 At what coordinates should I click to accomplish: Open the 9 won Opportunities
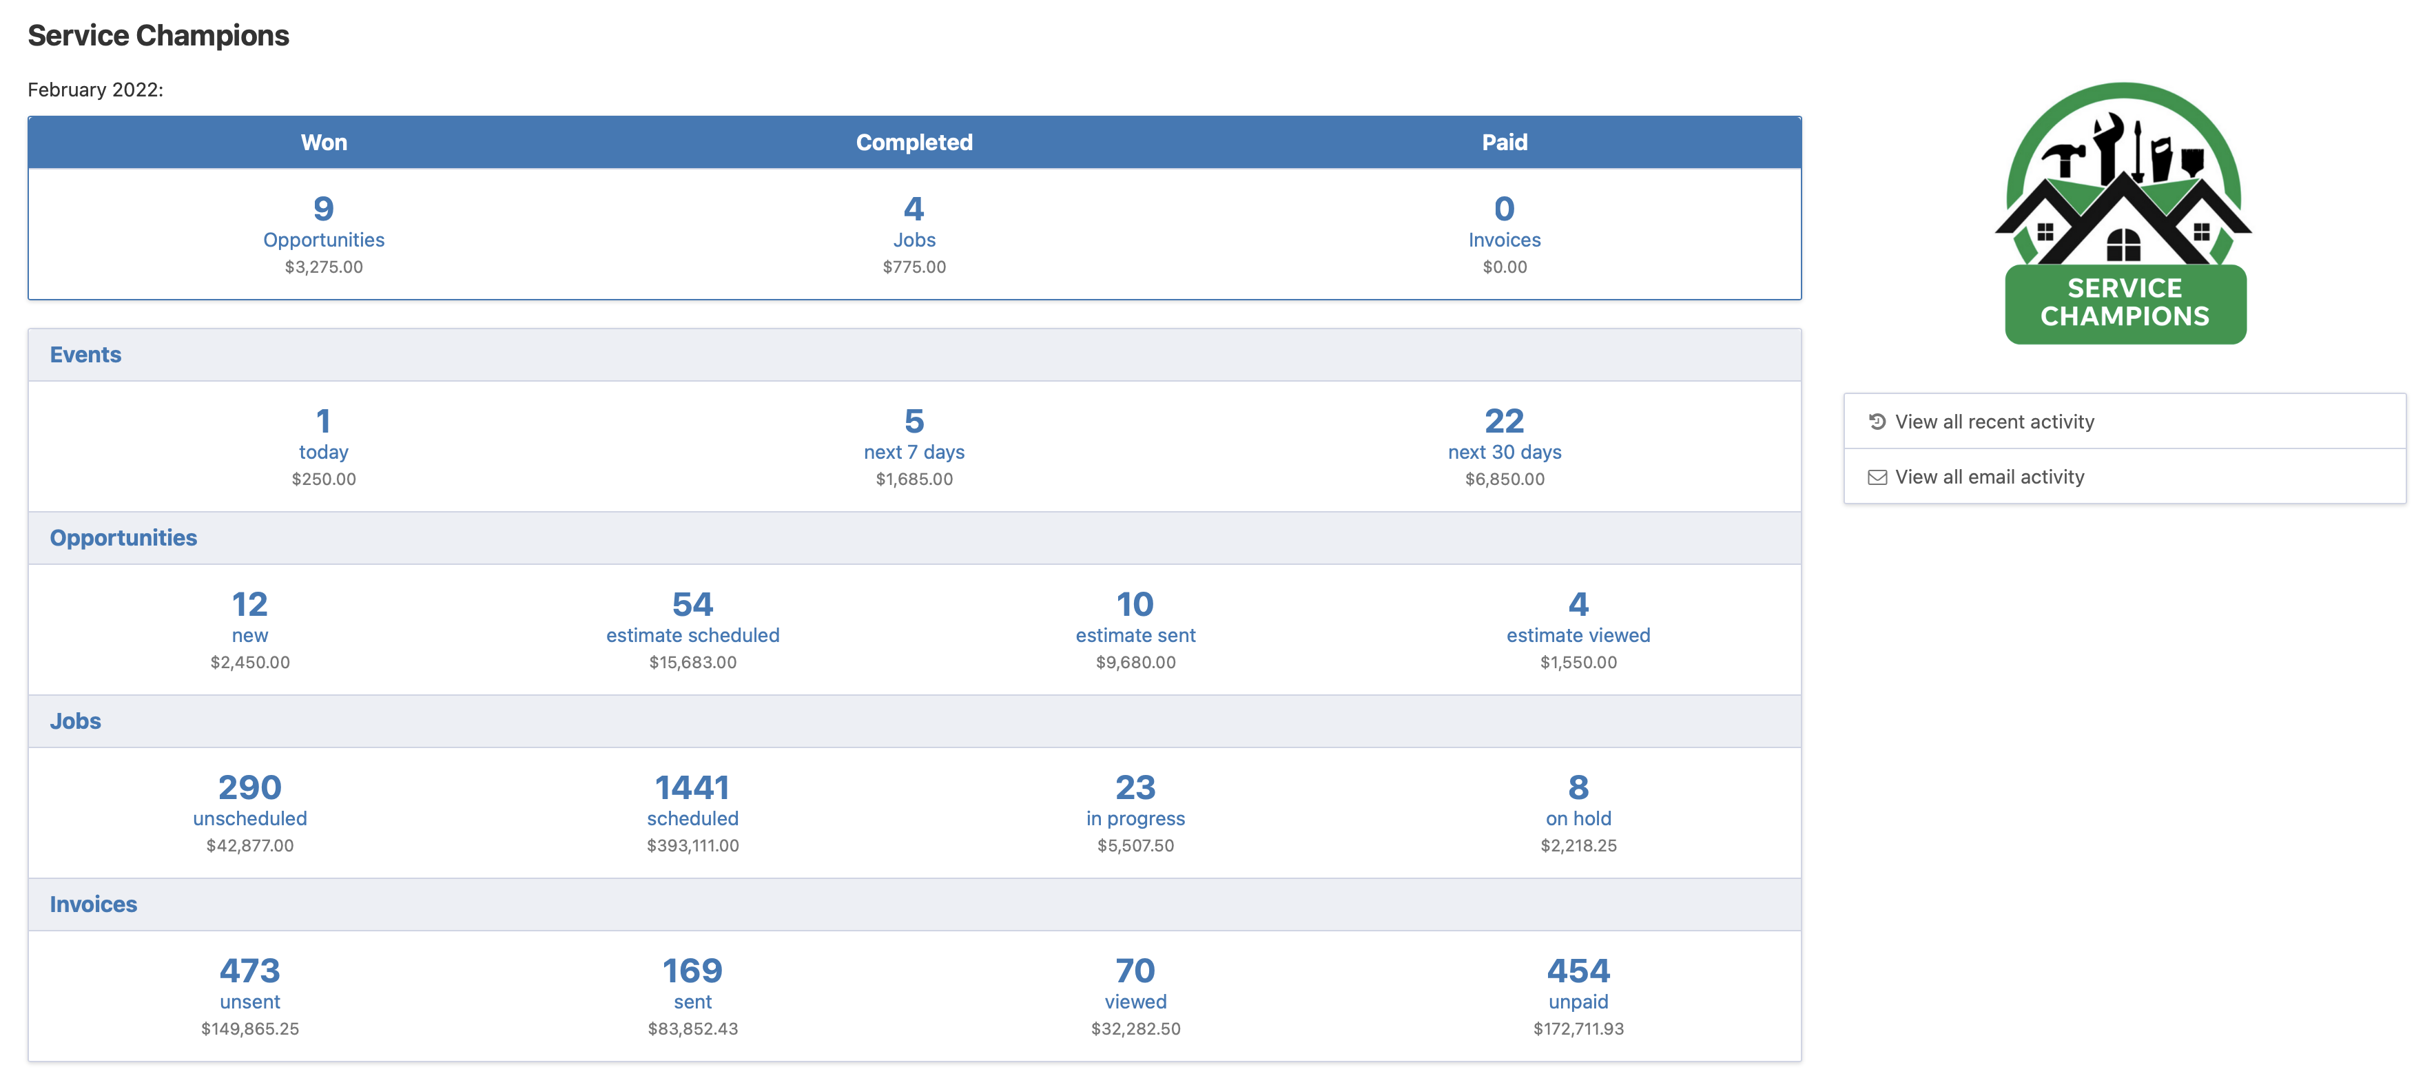[324, 224]
